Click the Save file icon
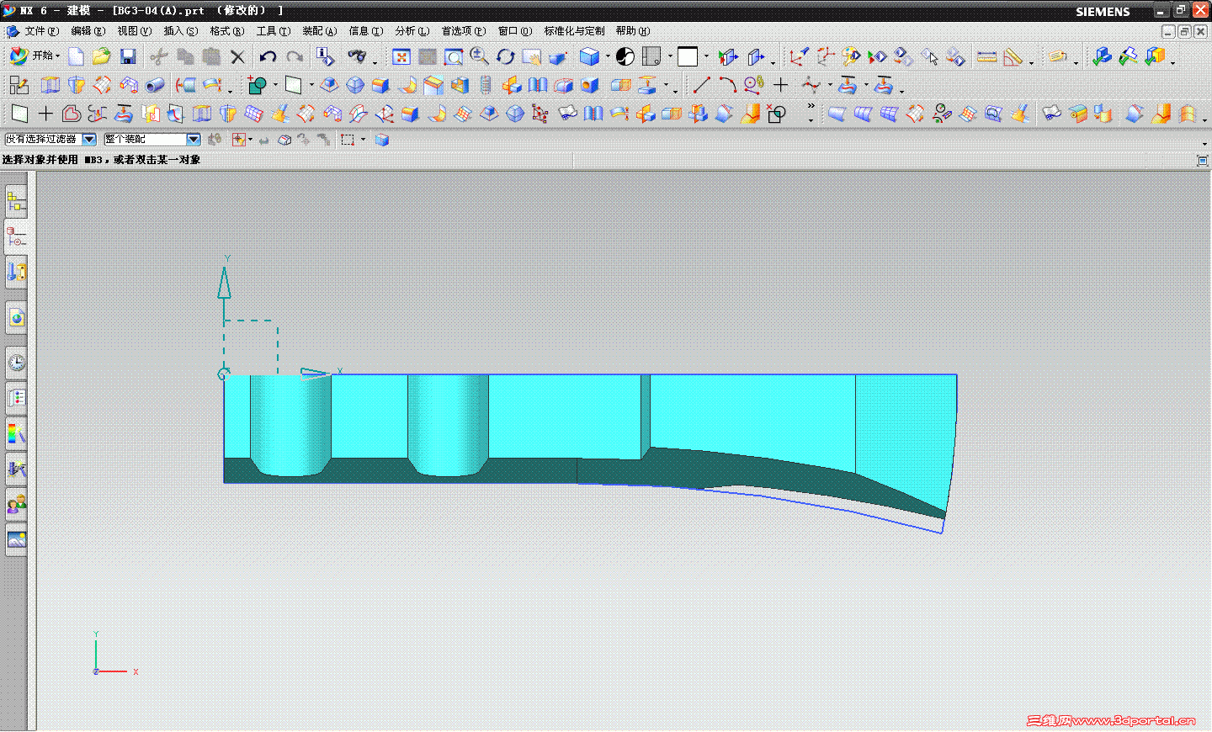This screenshot has width=1212, height=732. point(128,56)
